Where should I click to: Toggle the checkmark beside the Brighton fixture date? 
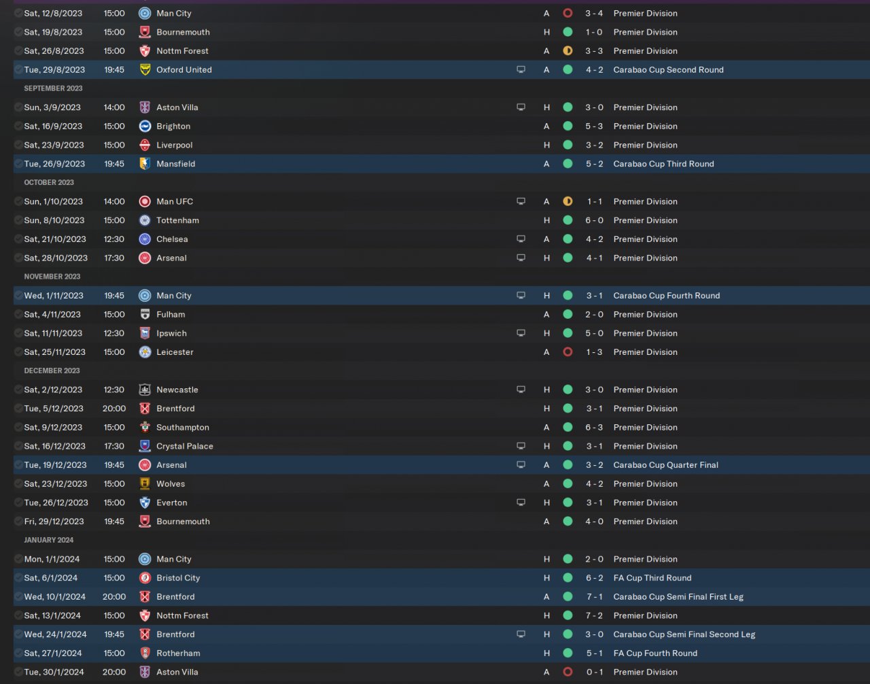18,126
